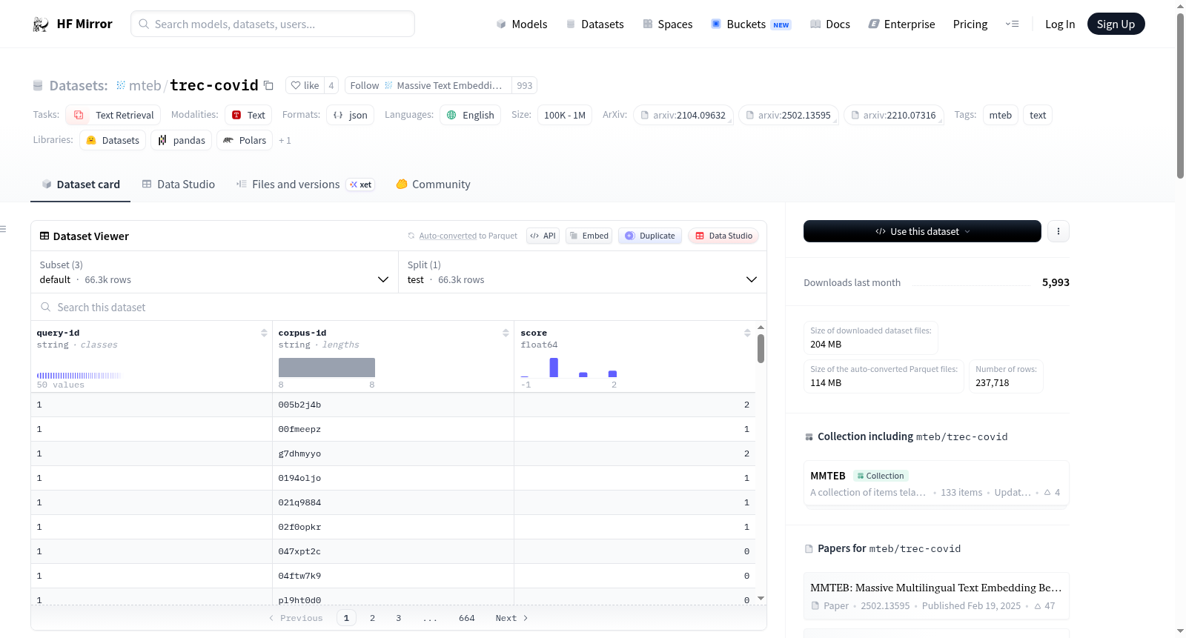Click the Pricing link
The width and height of the screenshot is (1186, 638).
970,24
